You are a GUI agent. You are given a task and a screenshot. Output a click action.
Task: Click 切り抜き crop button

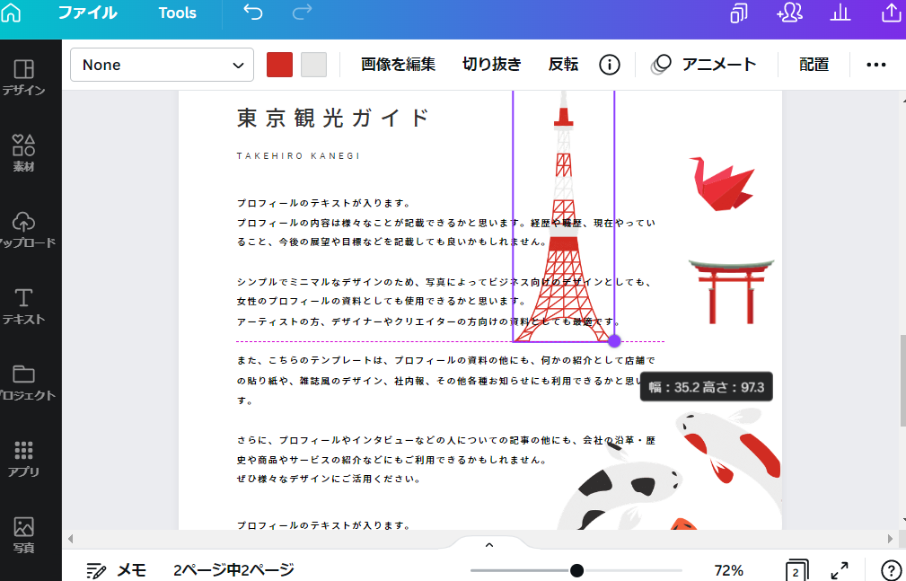[x=492, y=64]
